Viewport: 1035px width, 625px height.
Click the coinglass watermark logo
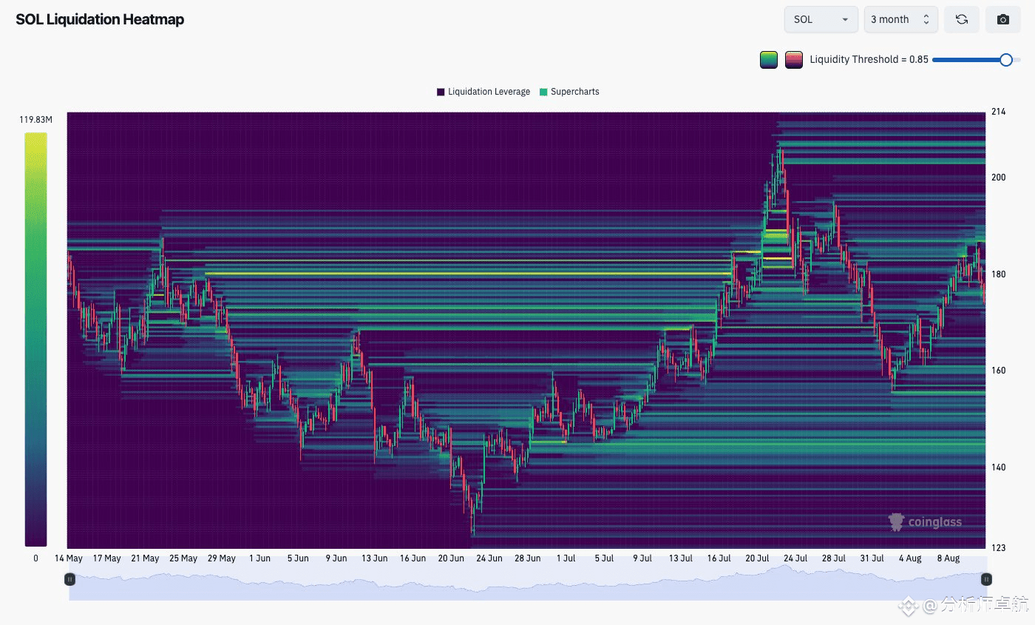[925, 522]
